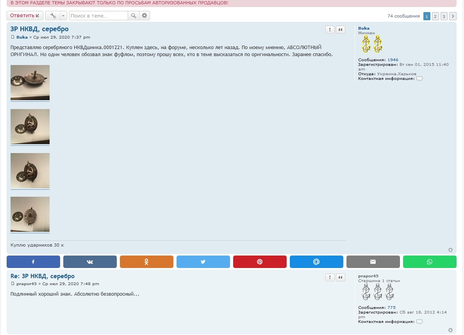Send the topic by email icon button
The image size is (464, 335).
[373, 262]
